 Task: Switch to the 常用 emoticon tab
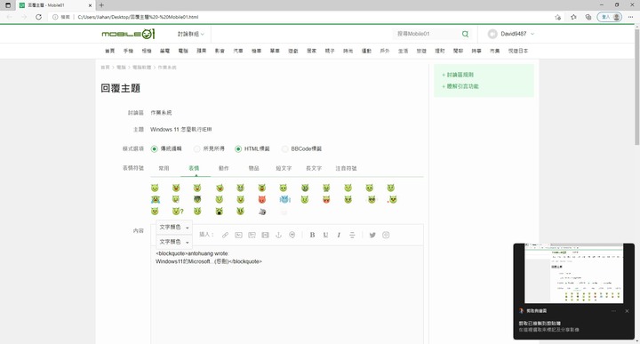point(164,168)
